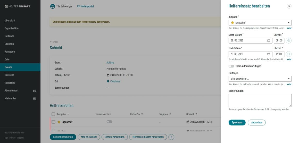
Task: Close the Helfereinsatz bearbeiten panel
Action: point(289,6)
